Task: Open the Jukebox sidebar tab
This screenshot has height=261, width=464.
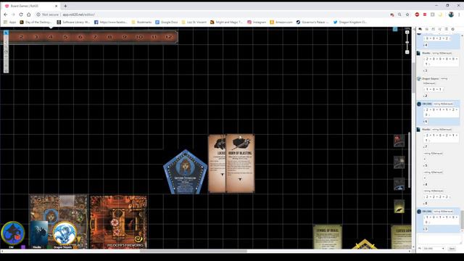Action: [440, 29]
